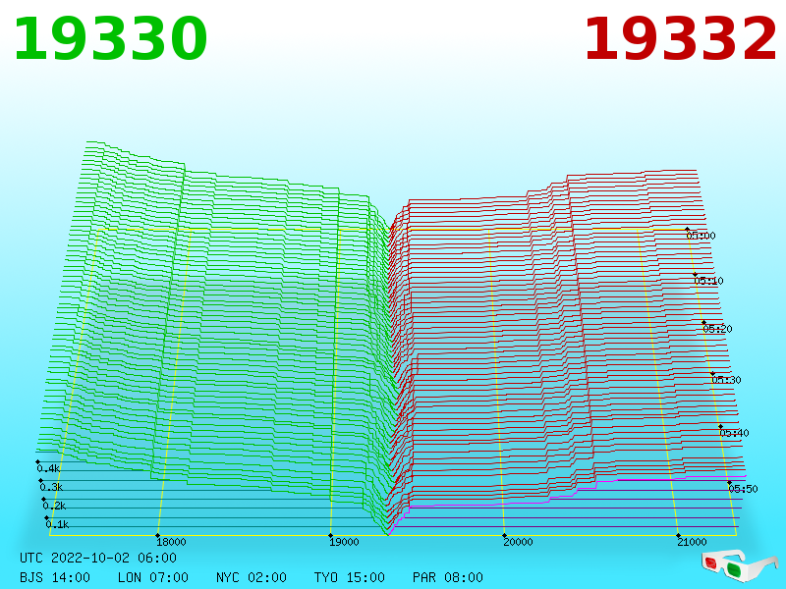
Task: Click the PAR 08:00 time label
Action: coord(448,577)
